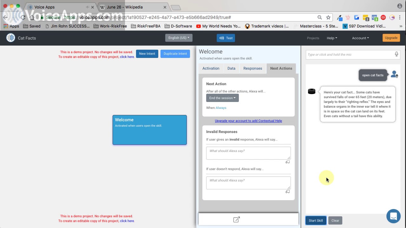
Task: Mute audio icon on Voice Apps tab
Action: tap(88, 7)
